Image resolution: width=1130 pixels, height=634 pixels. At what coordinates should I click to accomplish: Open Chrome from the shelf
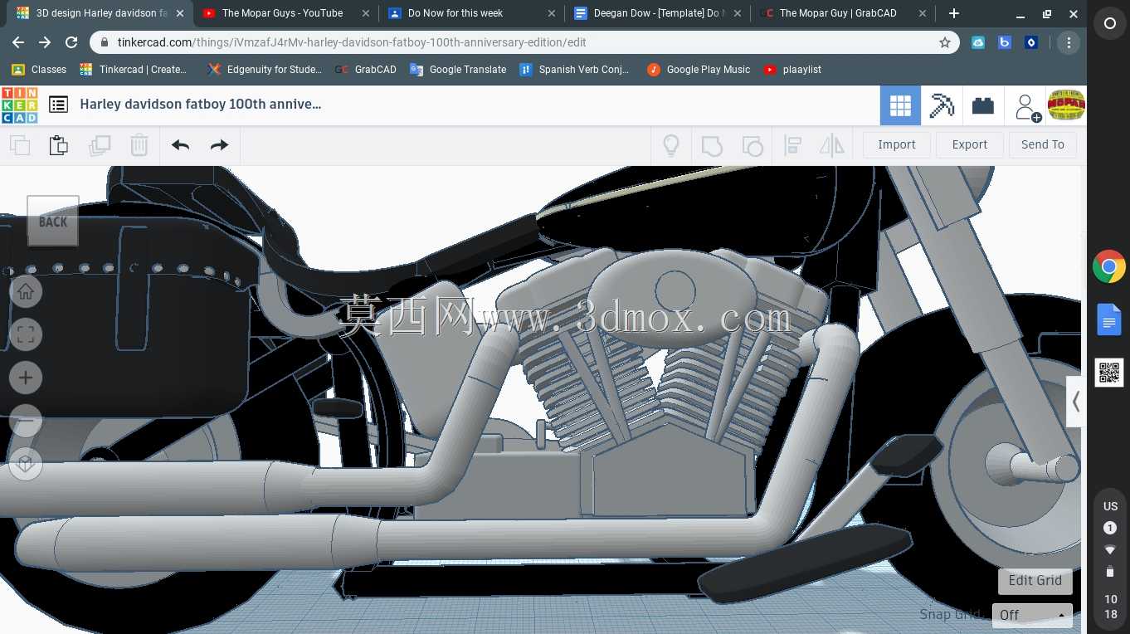point(1109,267)
